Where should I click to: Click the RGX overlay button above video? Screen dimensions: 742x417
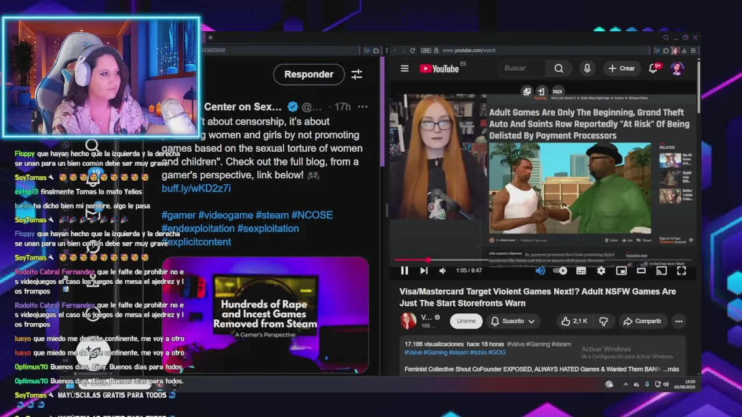point(558,92)
